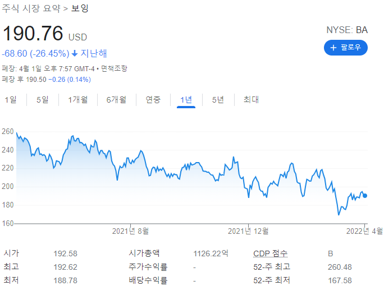The image size is (384, 286).
Task: Click the 폐장 후 190.50 after-hours text
Action: point(24,79)
